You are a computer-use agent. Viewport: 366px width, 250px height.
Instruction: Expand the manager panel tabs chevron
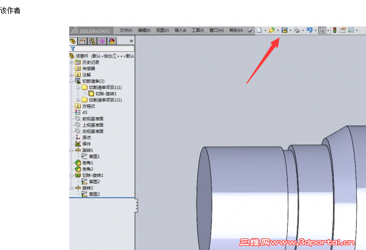click(x=131, y=41)
